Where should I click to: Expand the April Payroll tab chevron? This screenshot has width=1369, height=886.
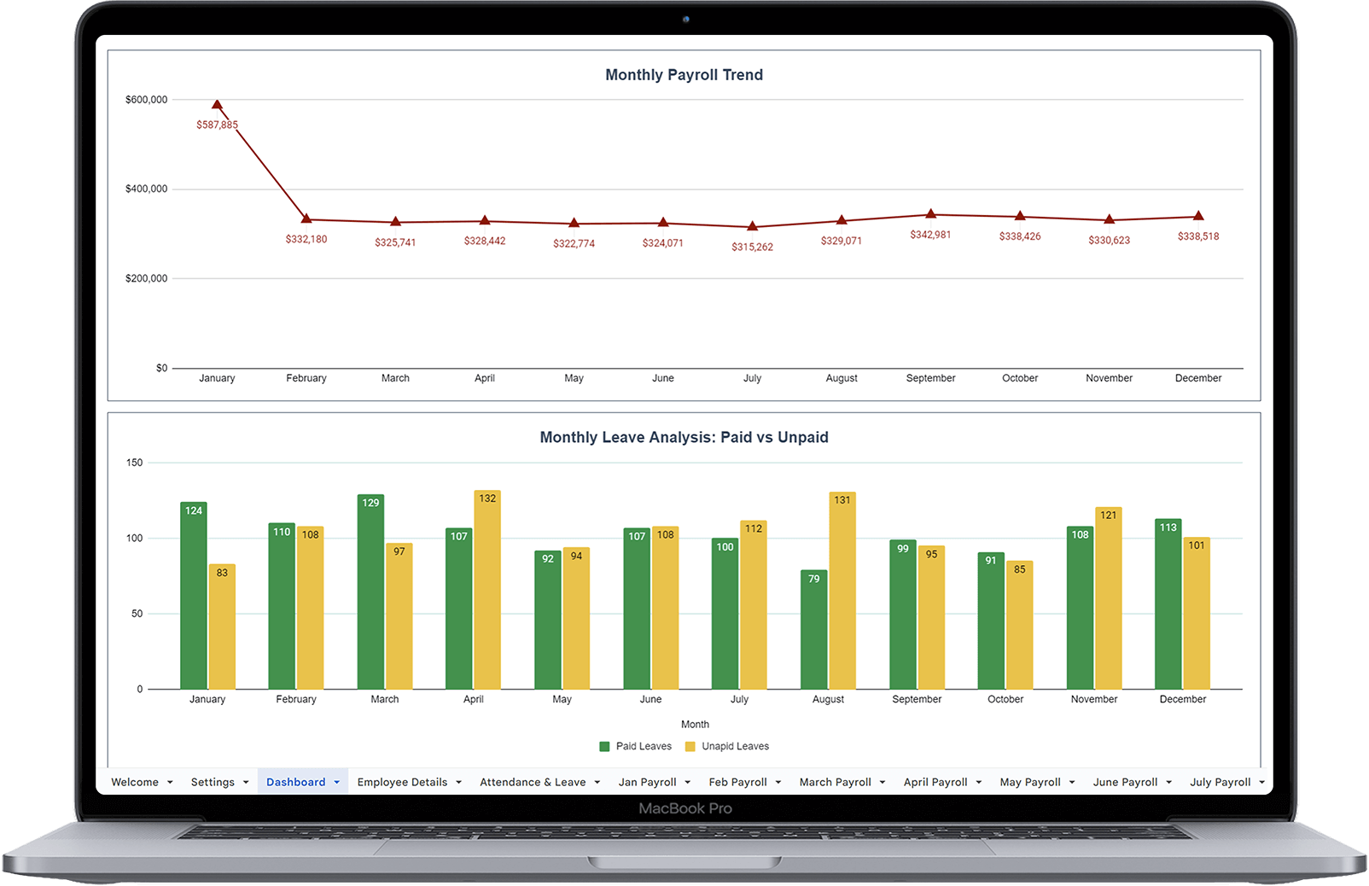tap(978, 781)
